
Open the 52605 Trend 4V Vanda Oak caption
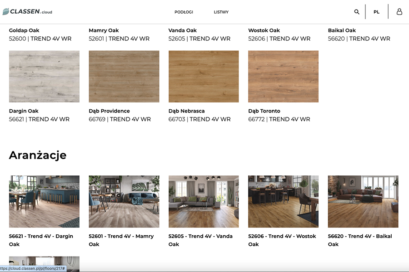(x=200, y=240)
